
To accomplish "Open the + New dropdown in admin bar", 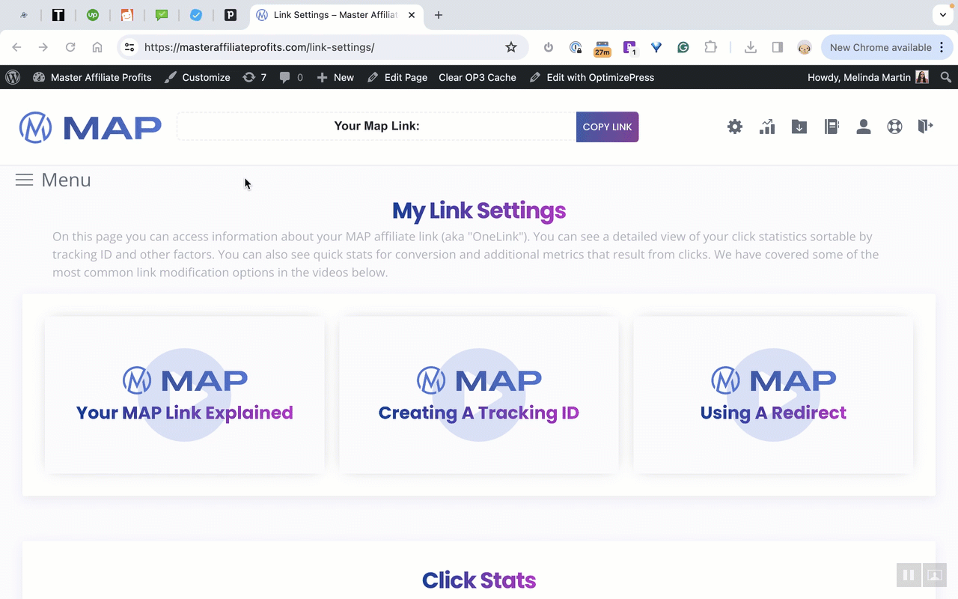I will coord(335,77).
